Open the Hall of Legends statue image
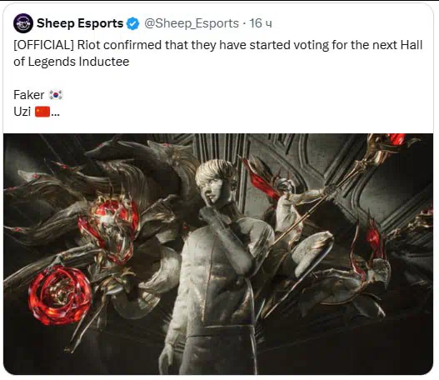439x380 pixels. point(218,253)
